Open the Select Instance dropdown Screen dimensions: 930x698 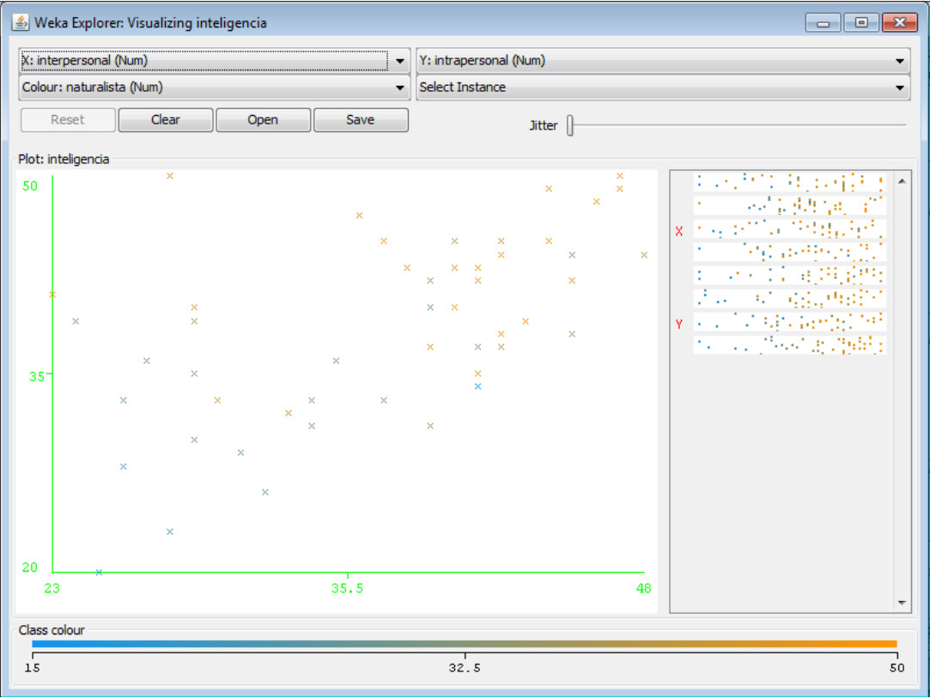(x=899, y=87)
